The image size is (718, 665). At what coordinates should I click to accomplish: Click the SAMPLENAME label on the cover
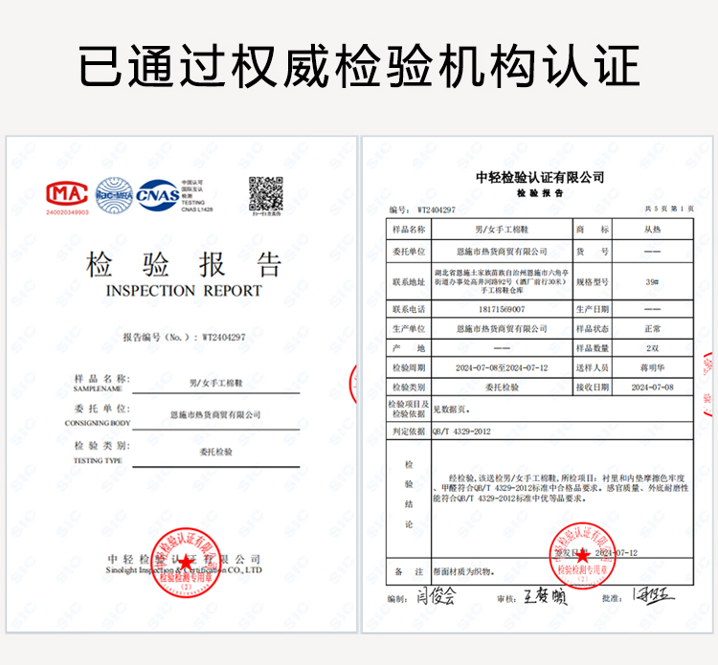98,388
